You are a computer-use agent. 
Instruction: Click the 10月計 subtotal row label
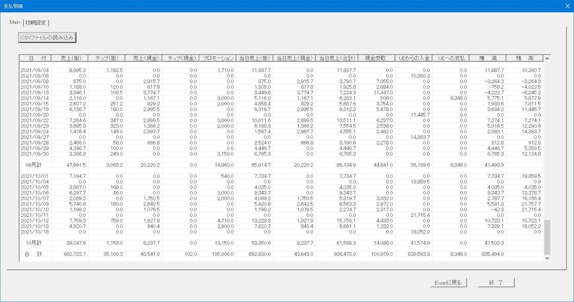click(33, 243)
